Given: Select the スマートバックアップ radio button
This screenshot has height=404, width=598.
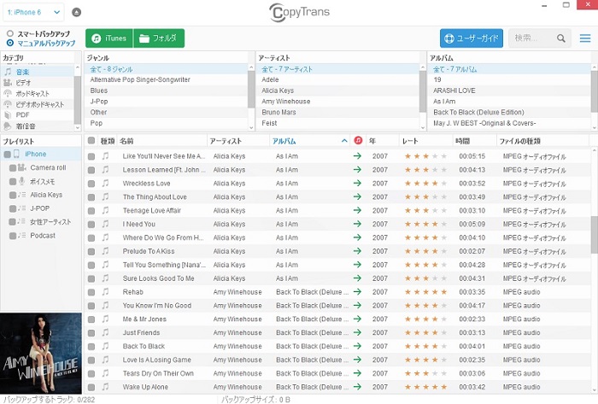Looking at the screenshot, I should tap(10, 33).
